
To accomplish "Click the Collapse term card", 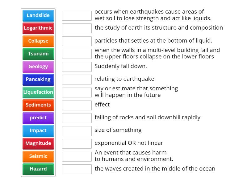I will point(38,41).
